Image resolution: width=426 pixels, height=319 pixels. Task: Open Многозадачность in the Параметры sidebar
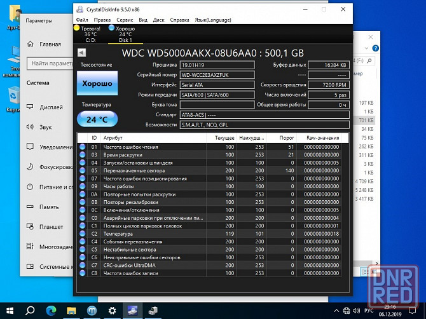click(46, 247)
